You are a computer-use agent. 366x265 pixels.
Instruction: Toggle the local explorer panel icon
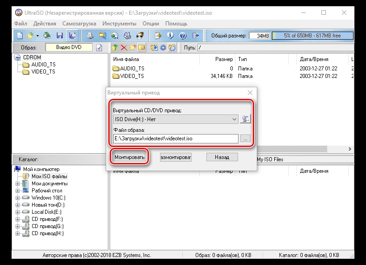click(172, 48)
